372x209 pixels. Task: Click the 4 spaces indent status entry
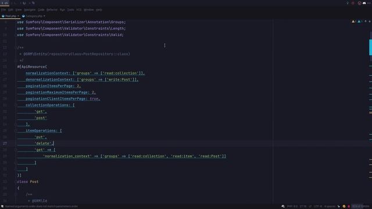point(330,207)
